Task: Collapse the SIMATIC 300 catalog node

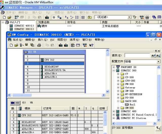Action: [114, 71]
